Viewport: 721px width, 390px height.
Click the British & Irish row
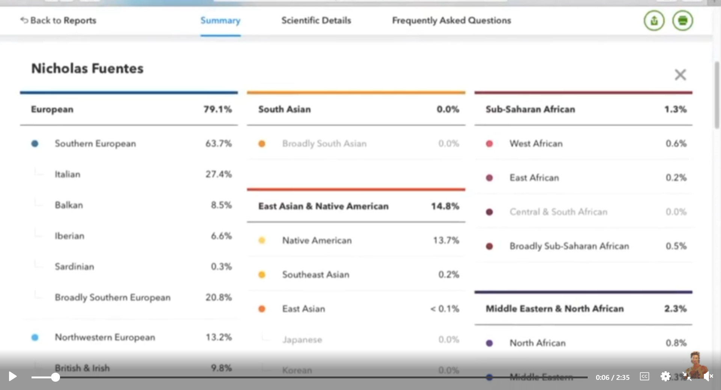129,368
